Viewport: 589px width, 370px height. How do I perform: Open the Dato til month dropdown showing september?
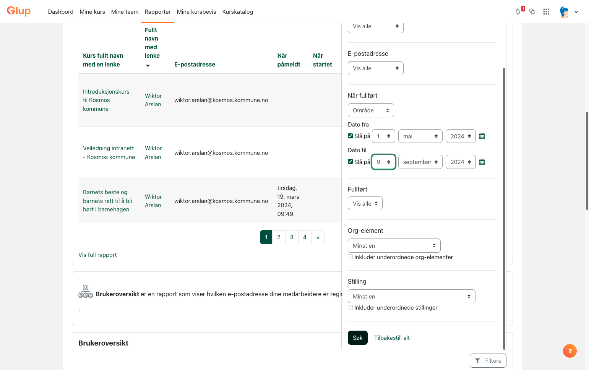[x=420, y=162]
